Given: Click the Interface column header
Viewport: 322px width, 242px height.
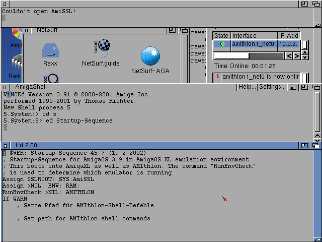Looking at the screenshot, I should click(254, 36).
